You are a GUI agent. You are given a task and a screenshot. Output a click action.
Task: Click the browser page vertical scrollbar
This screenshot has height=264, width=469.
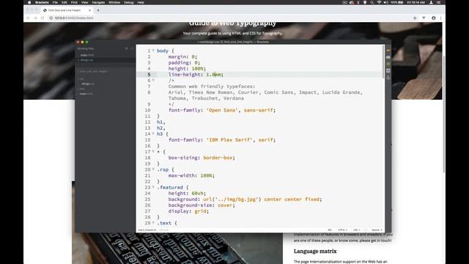[443, 114]
